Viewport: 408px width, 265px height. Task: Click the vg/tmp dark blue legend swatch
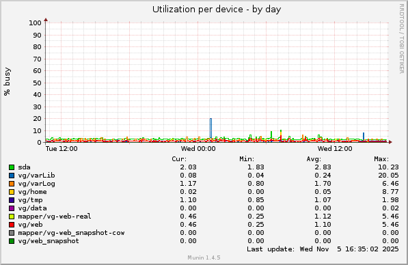(12, 200)
